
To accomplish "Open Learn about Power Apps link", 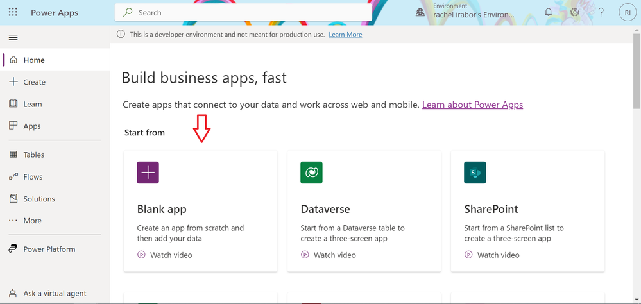I will point(473,105).
